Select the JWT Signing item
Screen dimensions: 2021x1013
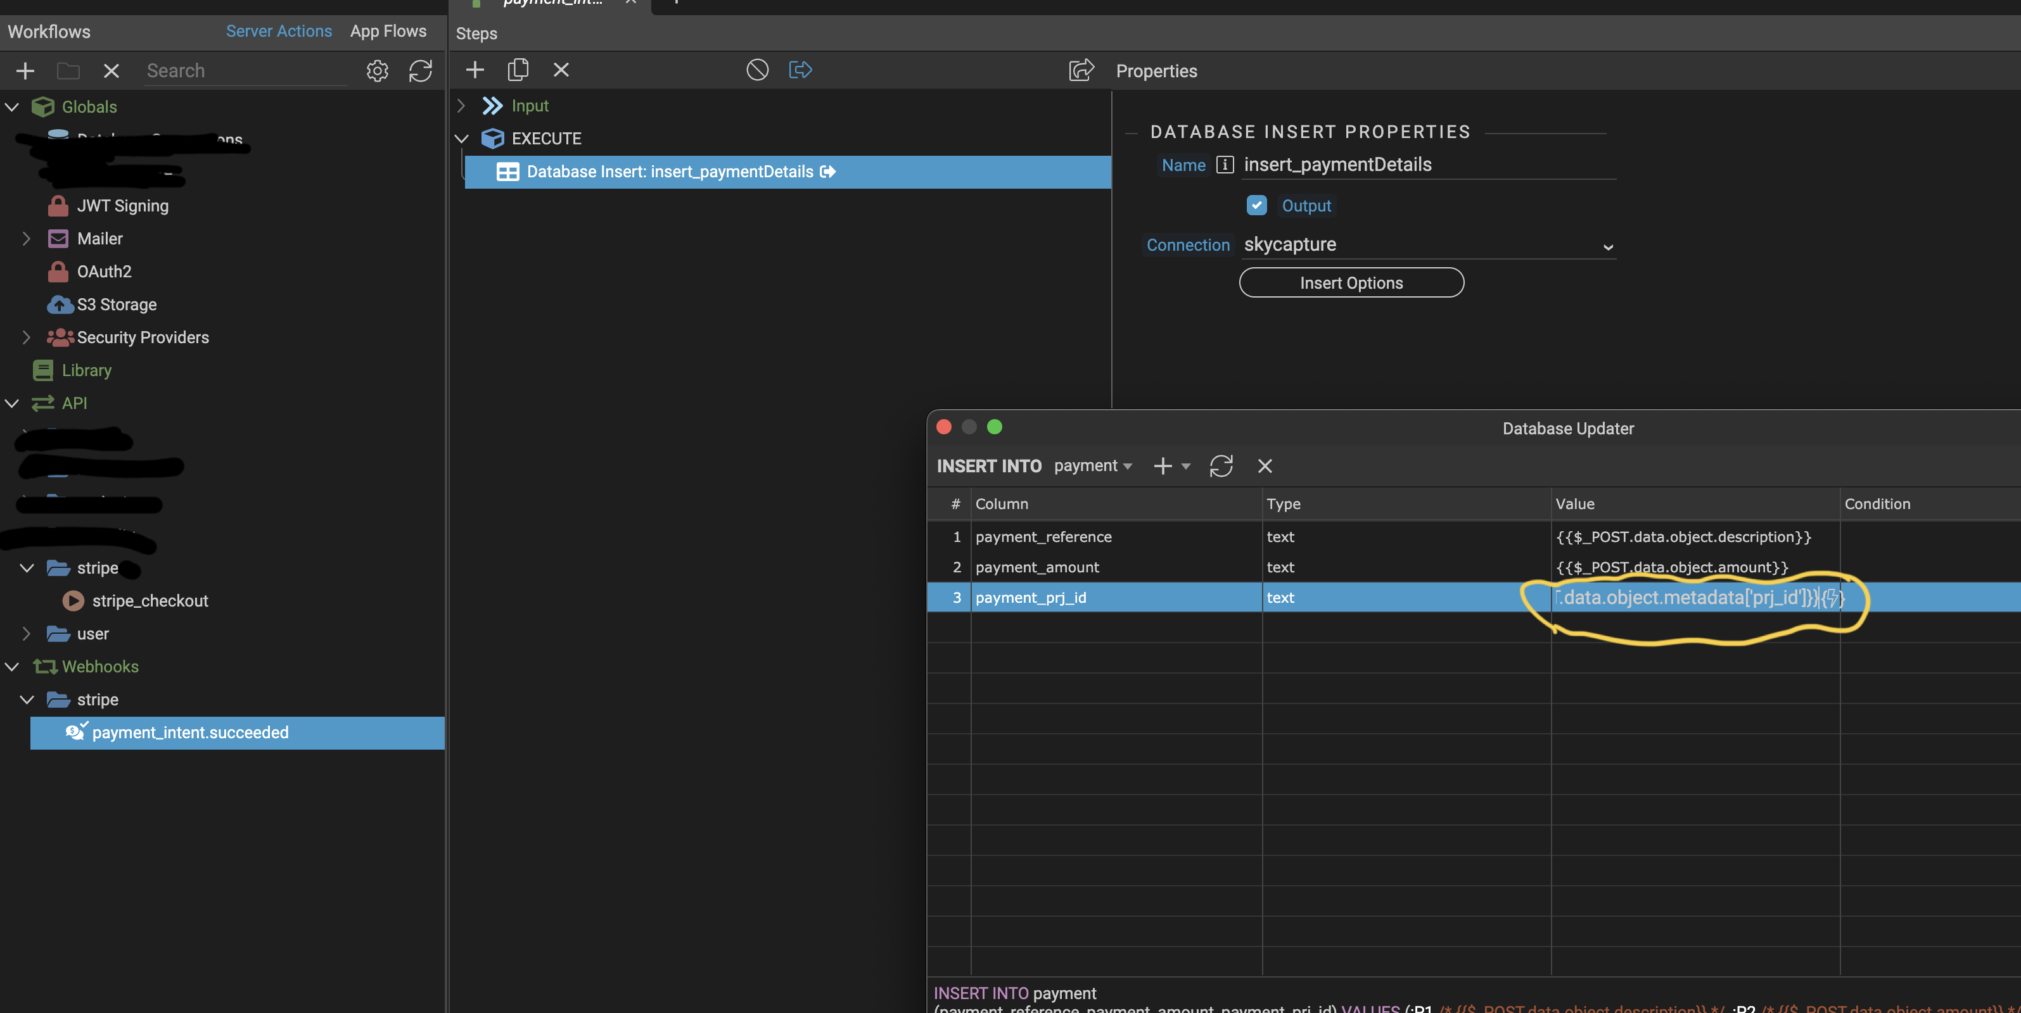click(122, 205)
